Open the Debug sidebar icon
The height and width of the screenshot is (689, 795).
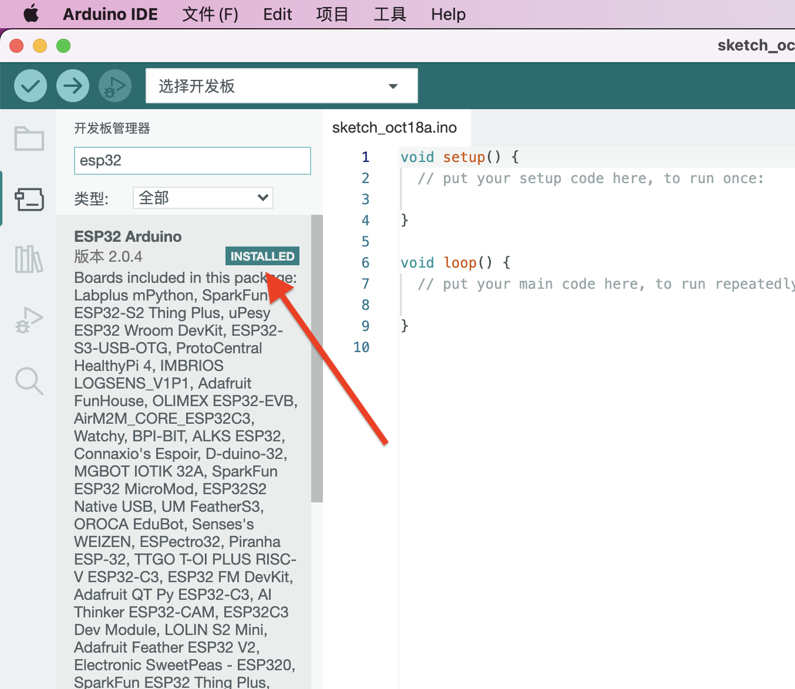[x=29, y=320]
